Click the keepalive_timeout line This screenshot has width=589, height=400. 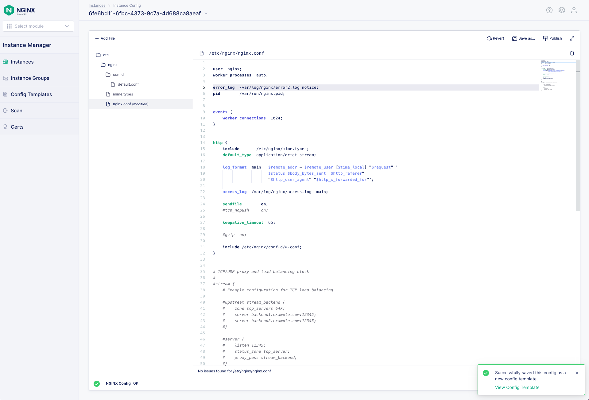(x=249, y=223)
